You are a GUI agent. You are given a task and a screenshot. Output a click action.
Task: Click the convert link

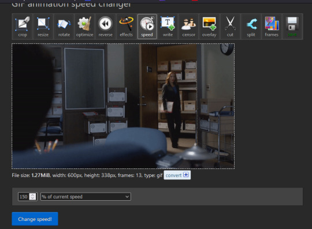pyautogui.click(x=177, y=175)
